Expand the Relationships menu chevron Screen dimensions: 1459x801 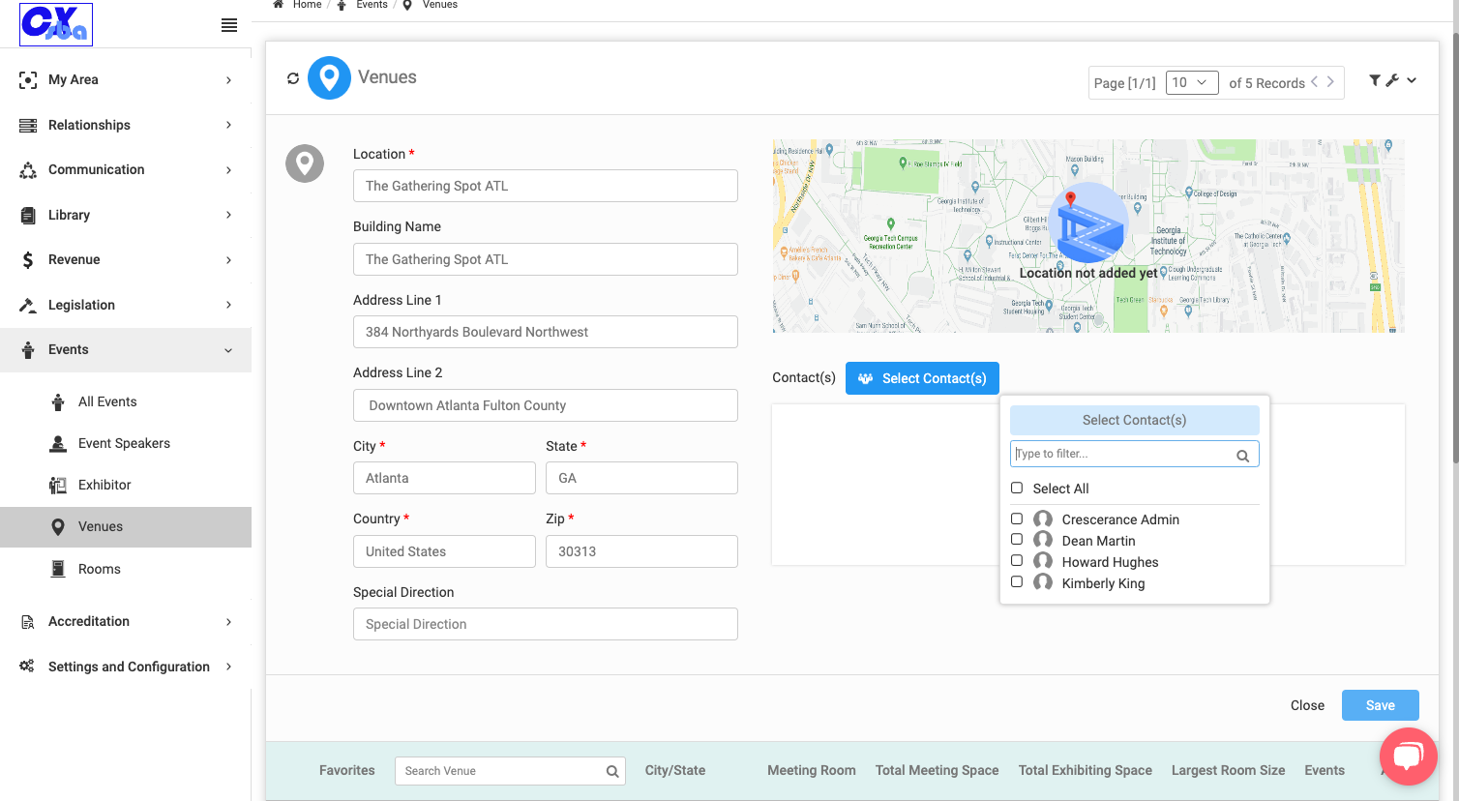pos(228,125)
